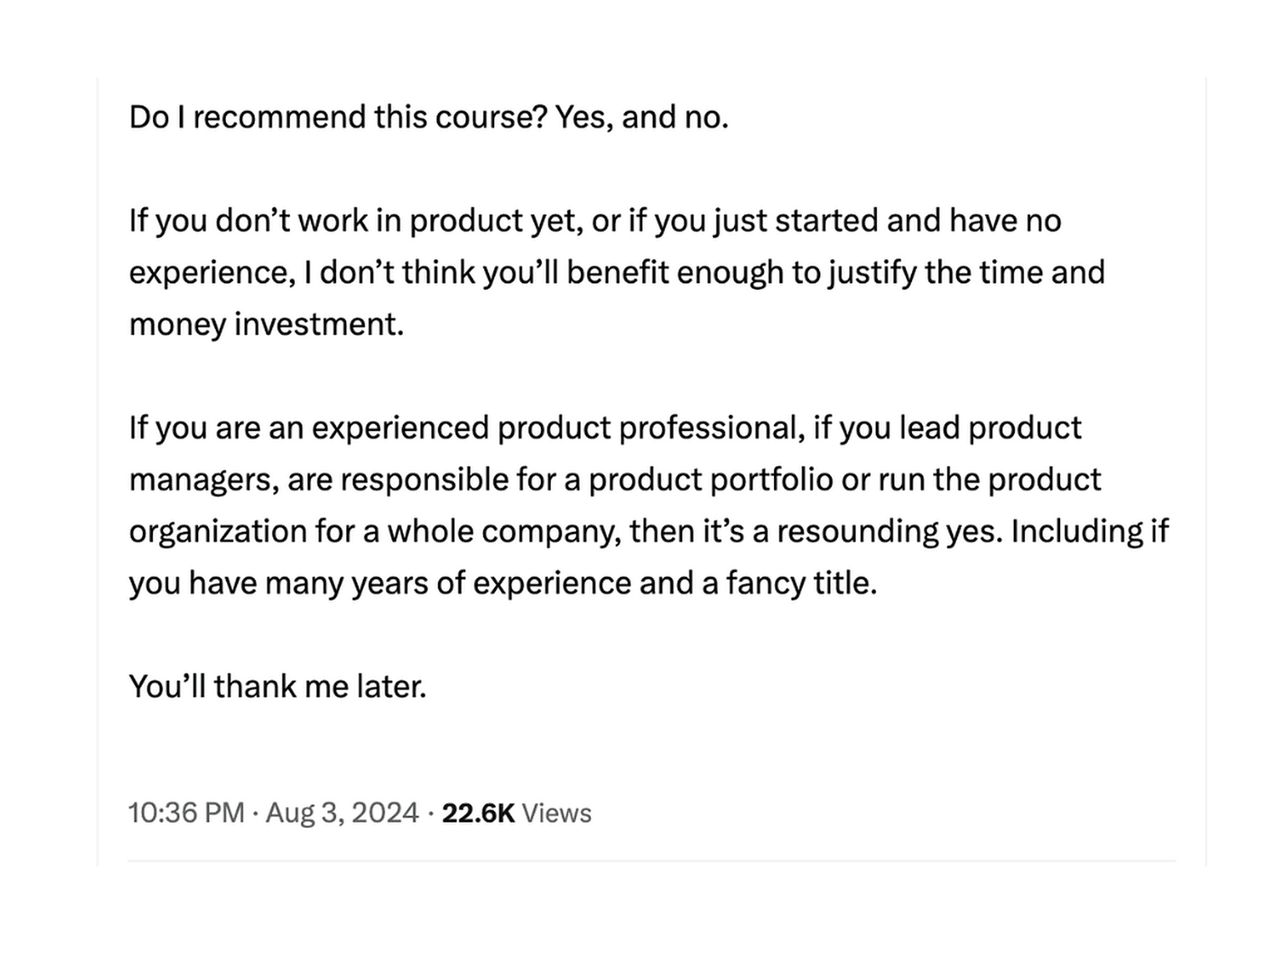Click the line beginning 'managers, are responsible'
1284x963 pixels.
click(x=615, y=479)
